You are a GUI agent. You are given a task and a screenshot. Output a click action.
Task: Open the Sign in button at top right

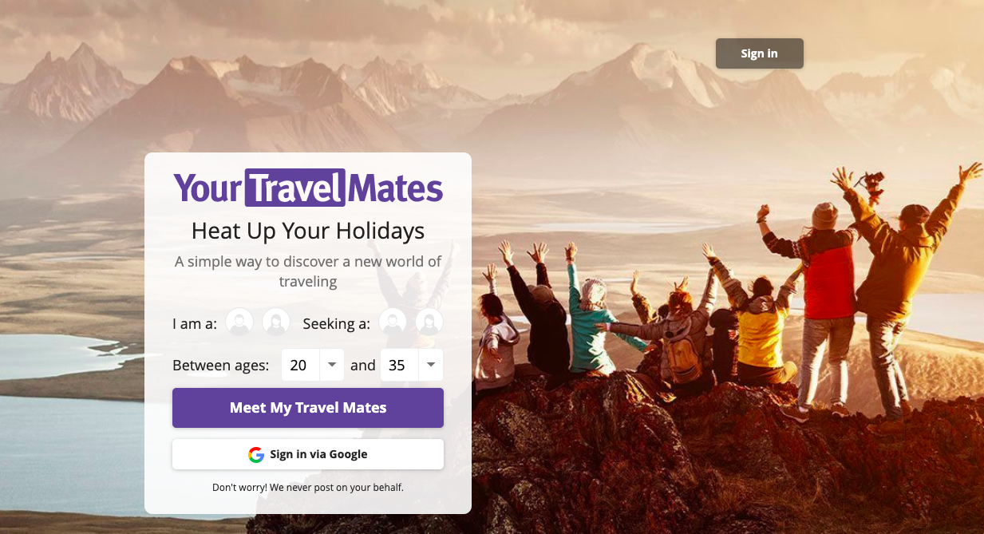click(x=760, y=53)
